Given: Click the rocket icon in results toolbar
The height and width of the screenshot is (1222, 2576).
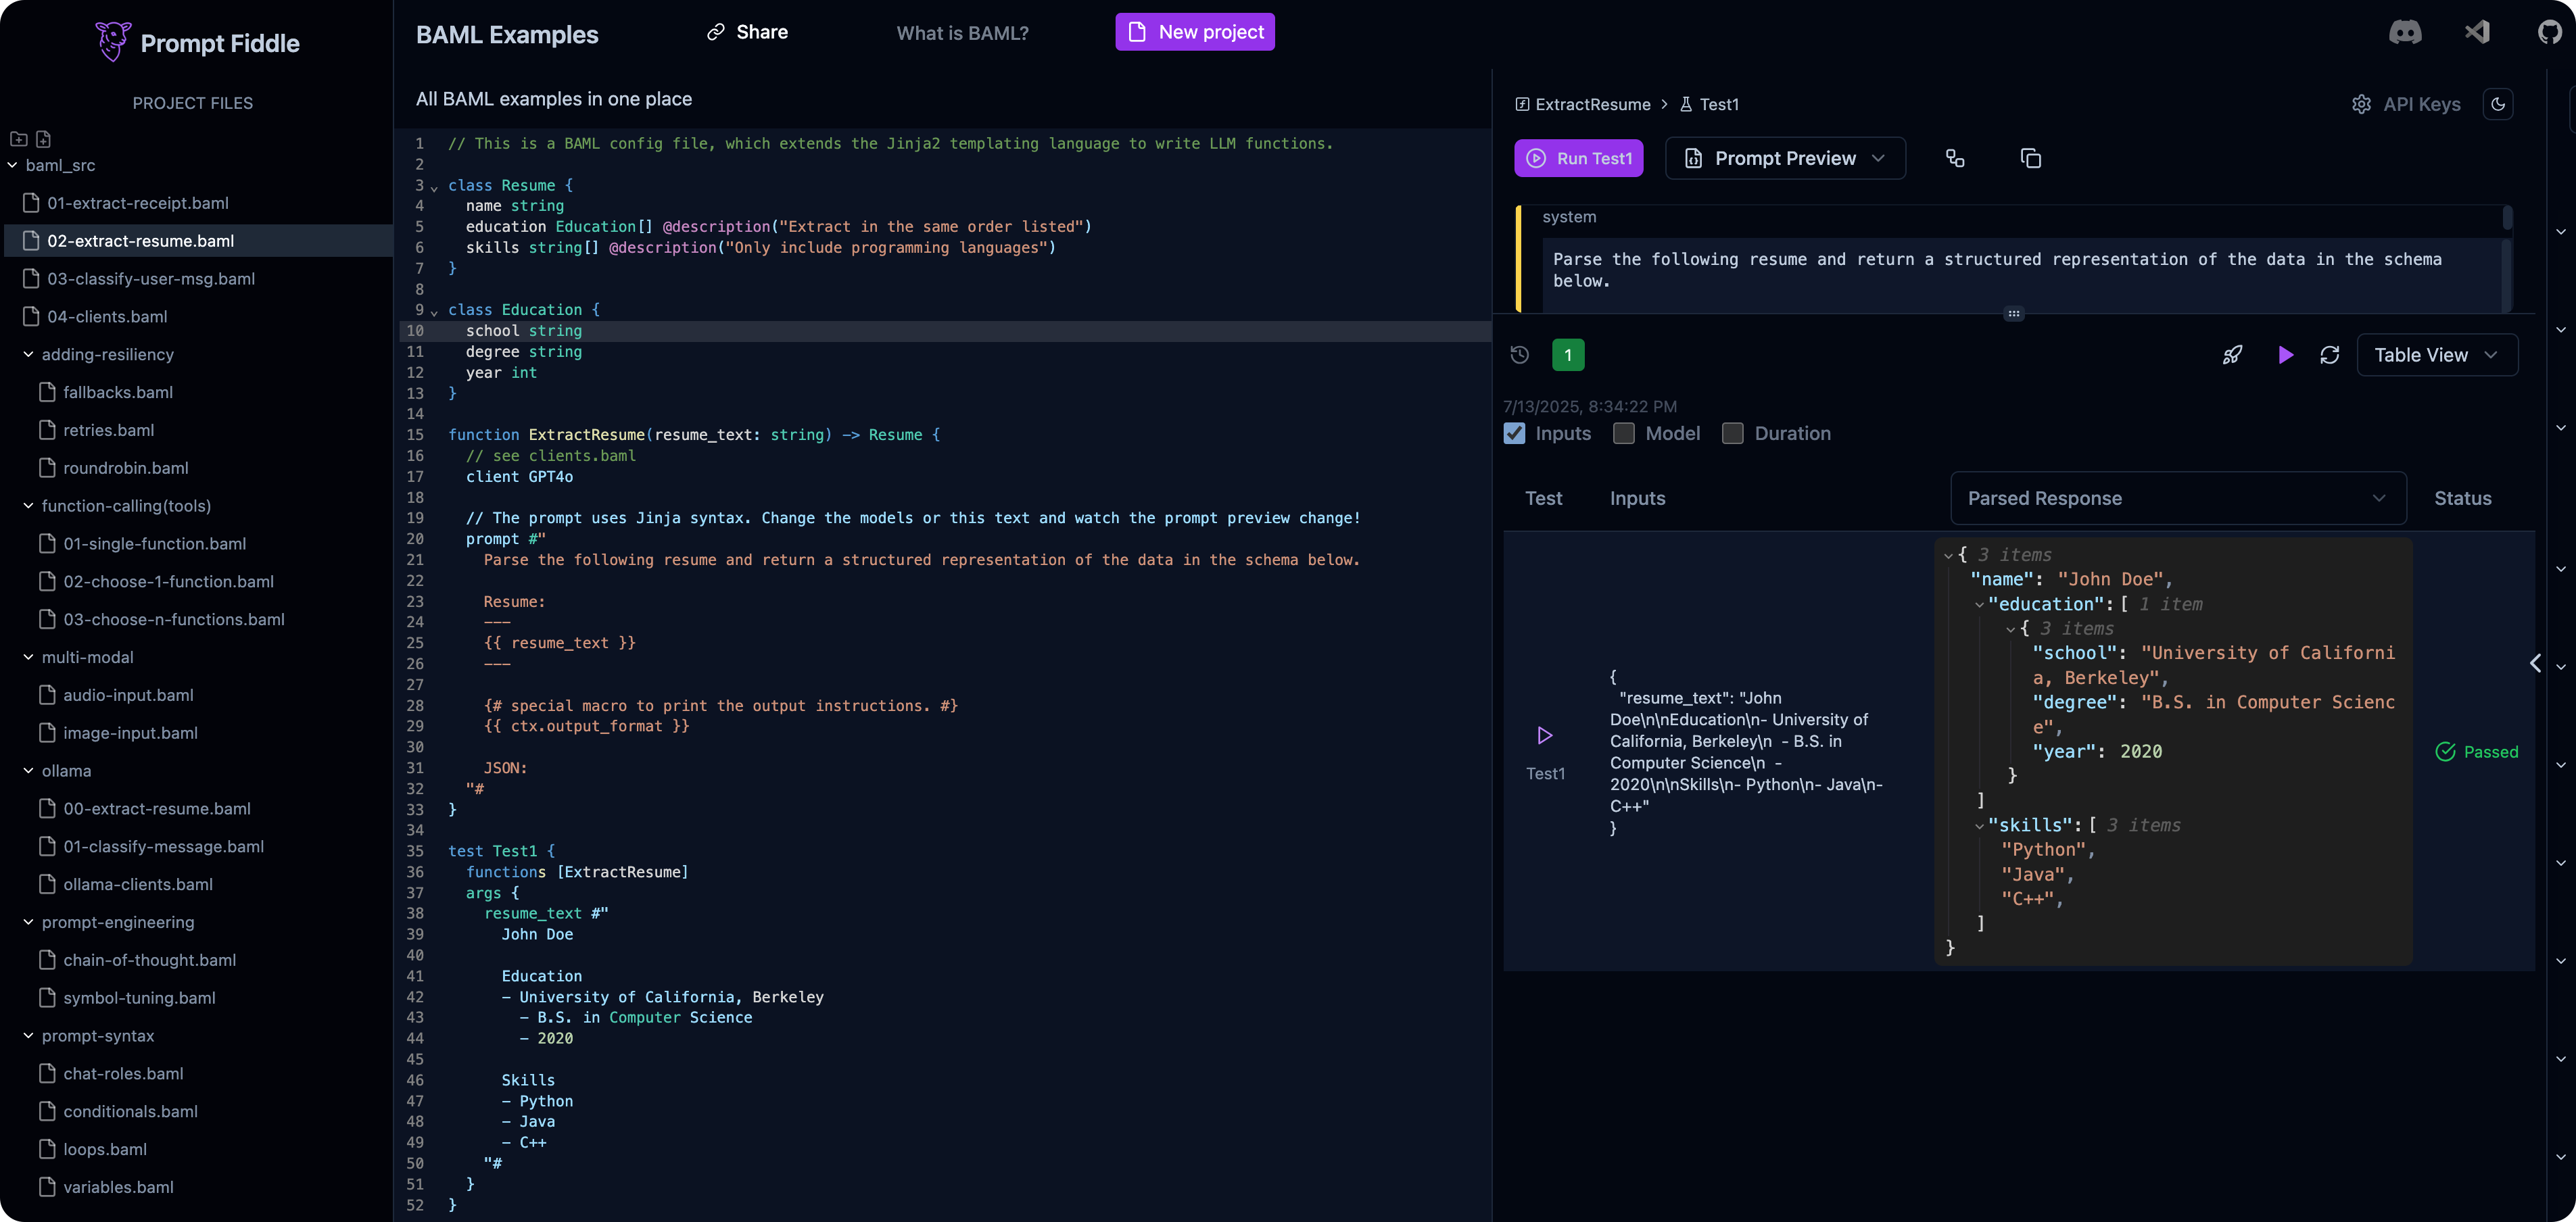Looking at the screenshot, I should click(2232, 355).
